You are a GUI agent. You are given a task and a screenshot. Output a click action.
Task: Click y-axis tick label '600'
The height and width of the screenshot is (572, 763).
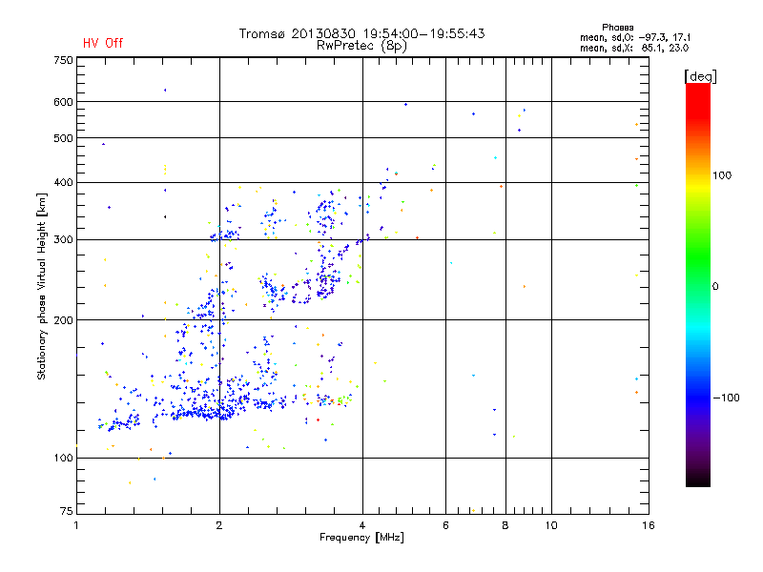(63, 102)
